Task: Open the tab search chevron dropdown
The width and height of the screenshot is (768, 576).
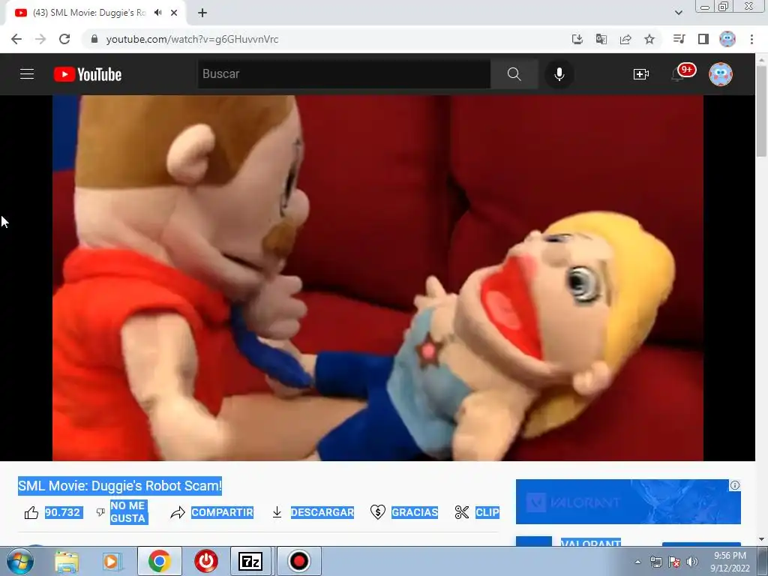Action: (x=678, y=13)
